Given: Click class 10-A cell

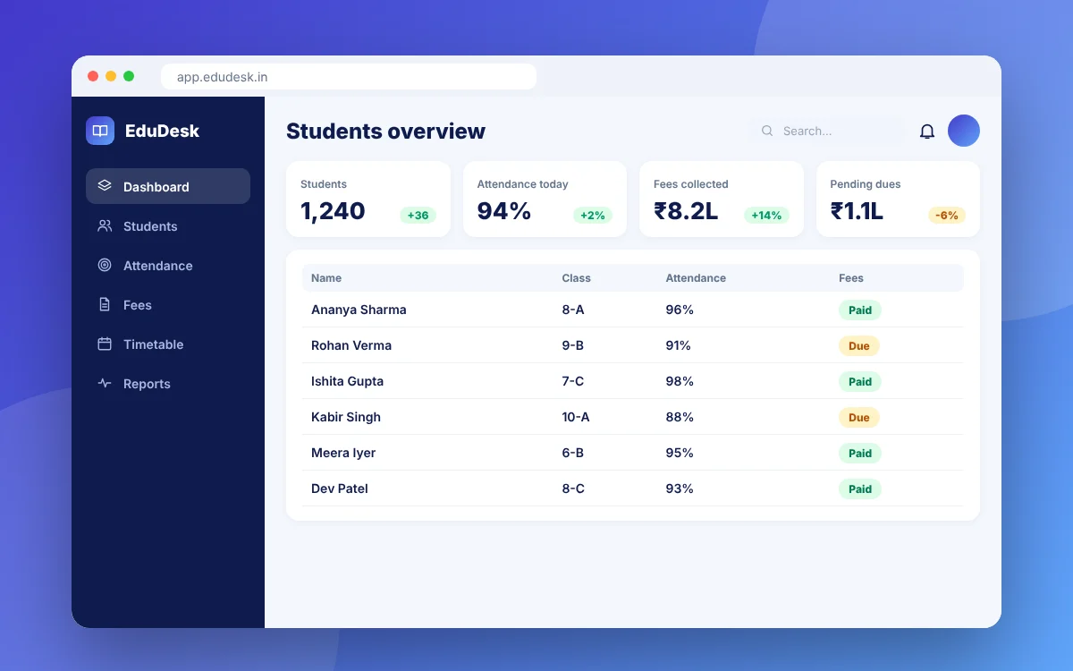Looking at the screenshot, I should (x=576, y=417).
